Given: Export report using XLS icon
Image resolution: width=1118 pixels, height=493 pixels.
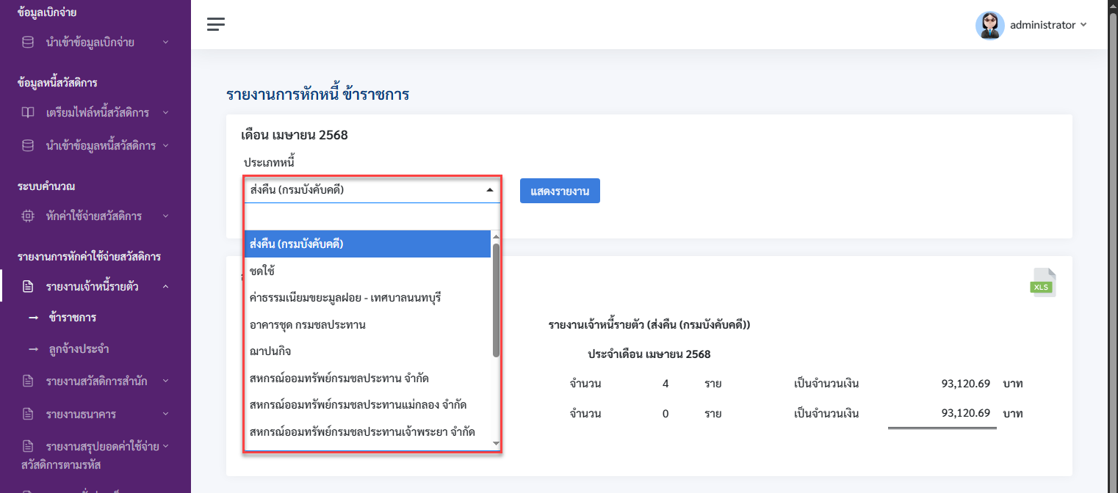Looking at the screenshot, I should [1042, 282].
